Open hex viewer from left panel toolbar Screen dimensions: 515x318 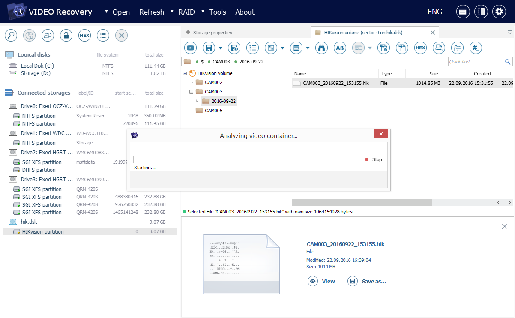coord(84,36)
